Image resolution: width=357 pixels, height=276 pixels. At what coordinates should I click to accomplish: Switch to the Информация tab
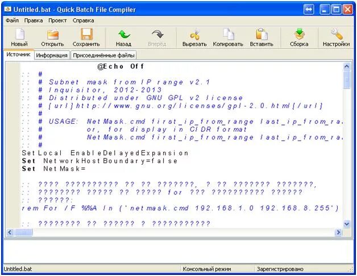[x=52, y=55]
